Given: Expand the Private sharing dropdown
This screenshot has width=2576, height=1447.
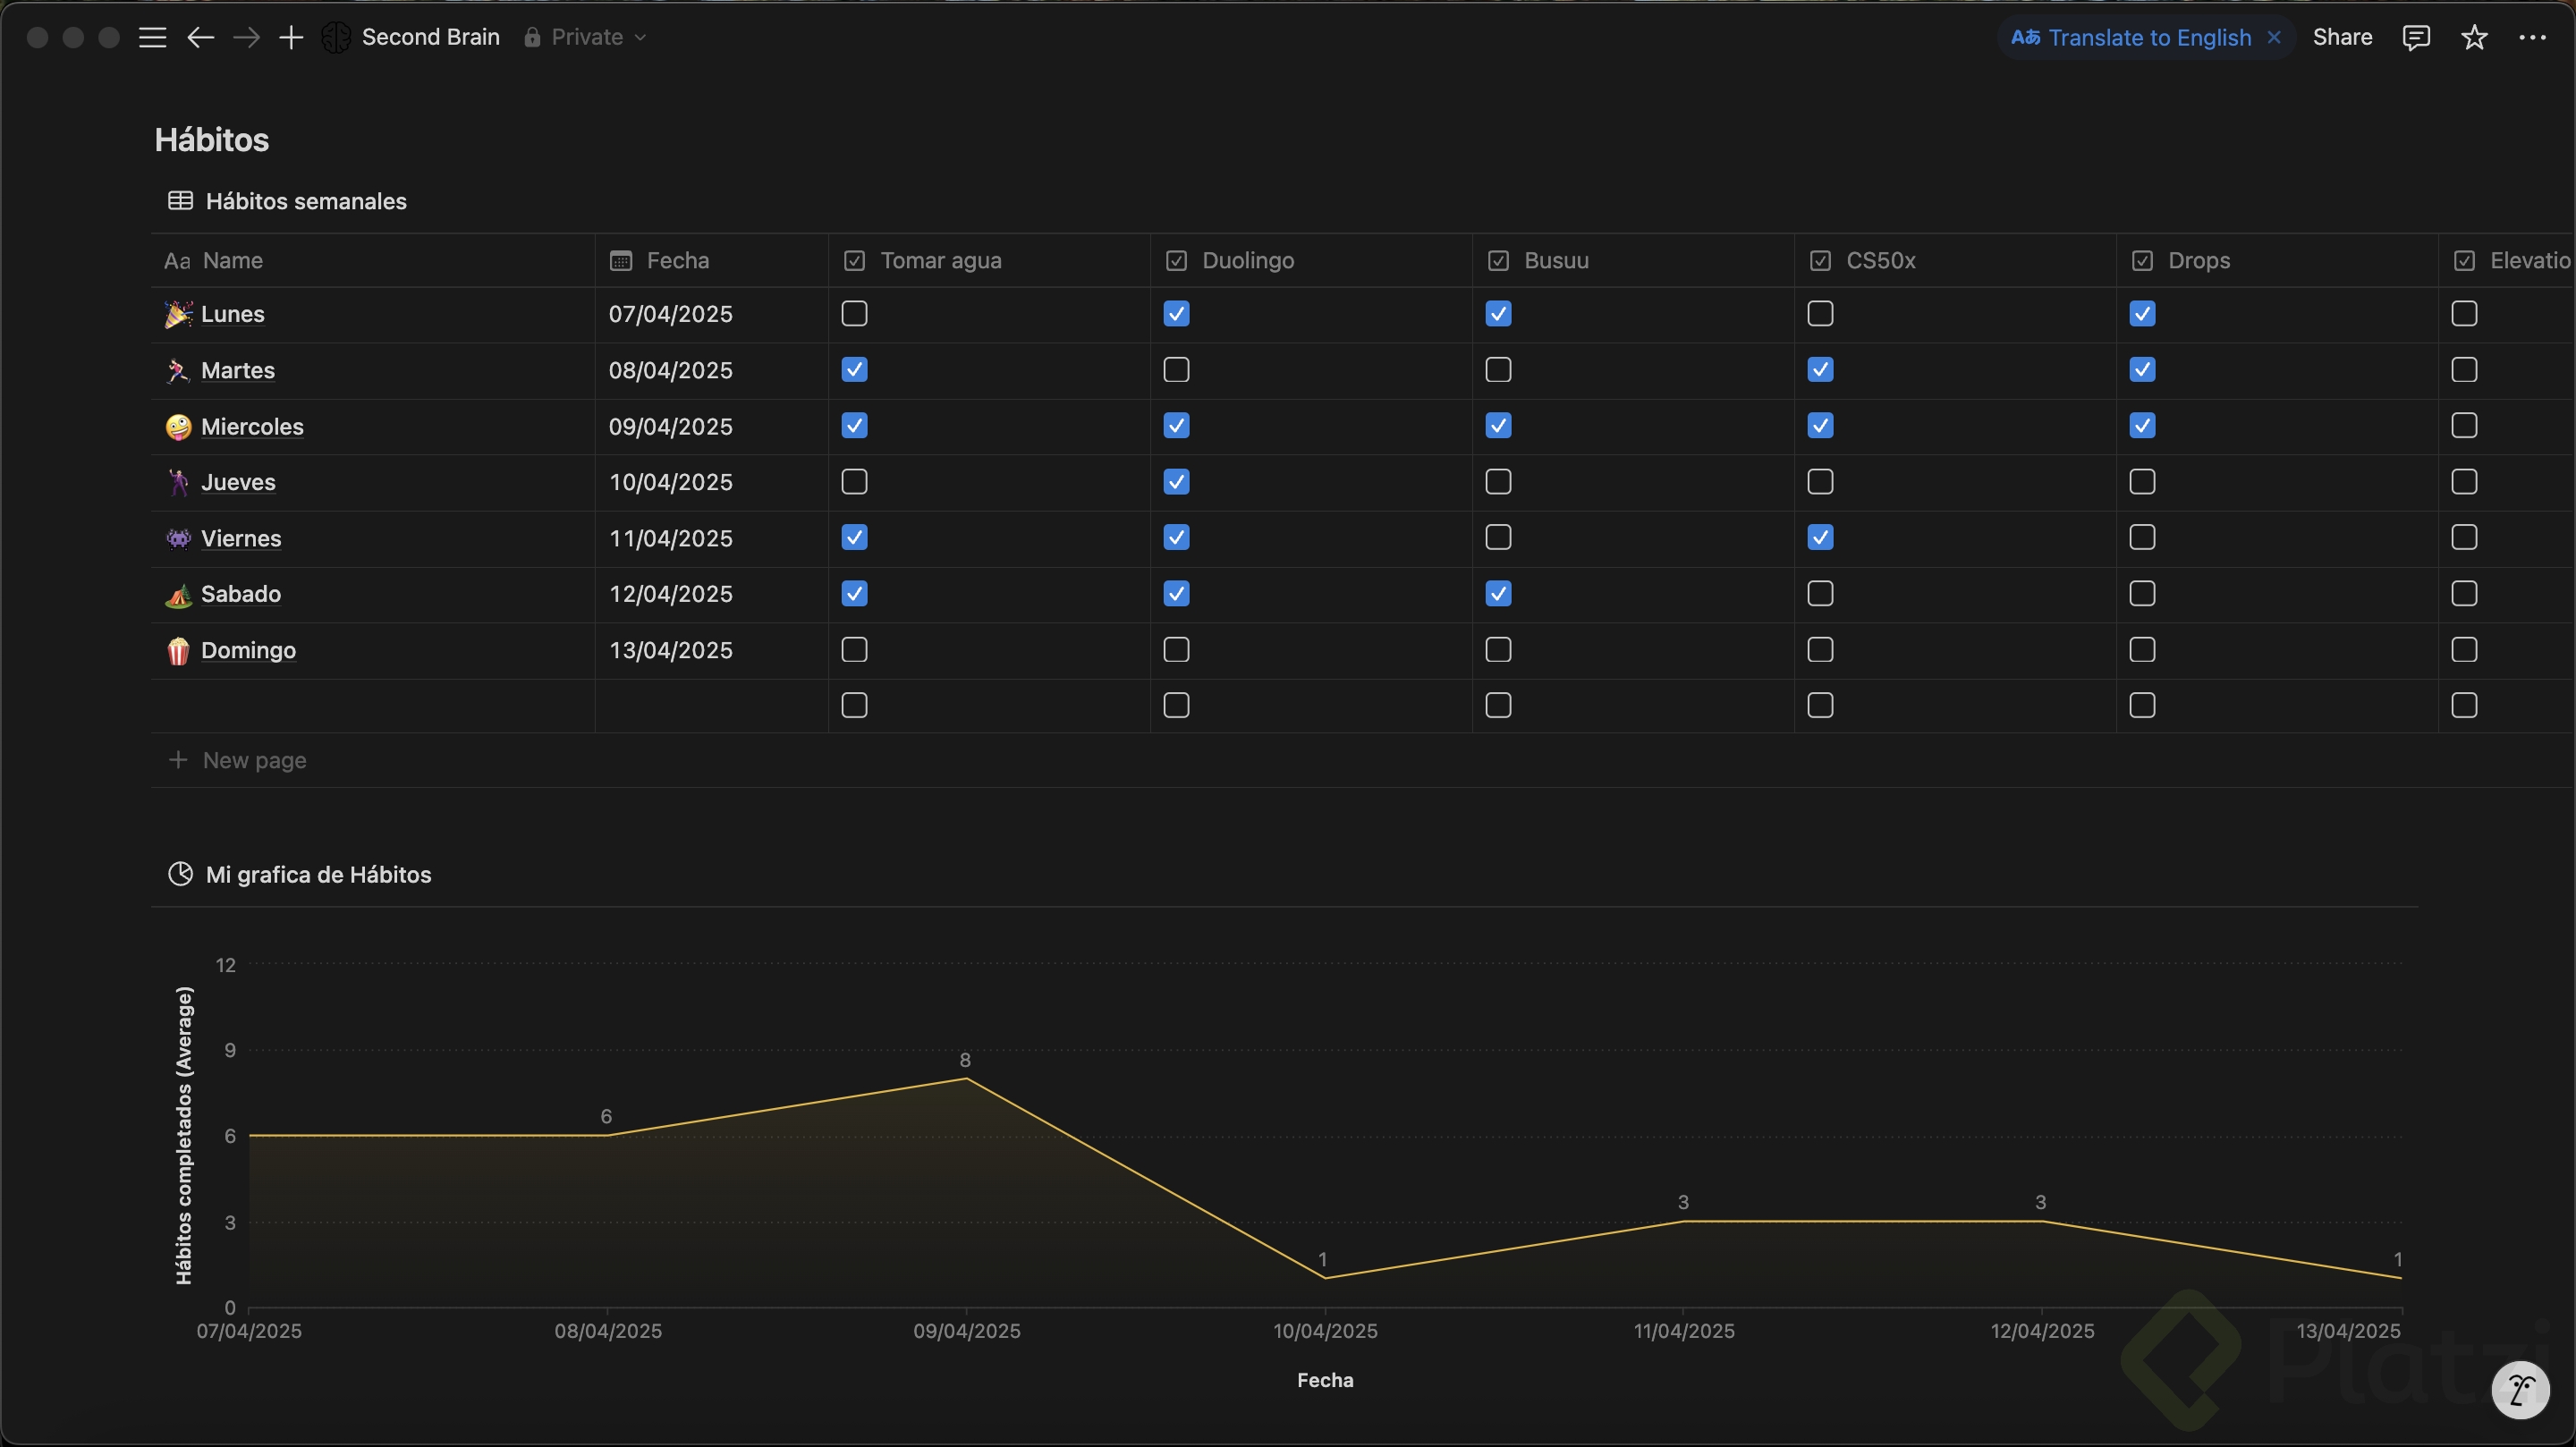Looking at the screenshot, I should click(x=586, y=37).
